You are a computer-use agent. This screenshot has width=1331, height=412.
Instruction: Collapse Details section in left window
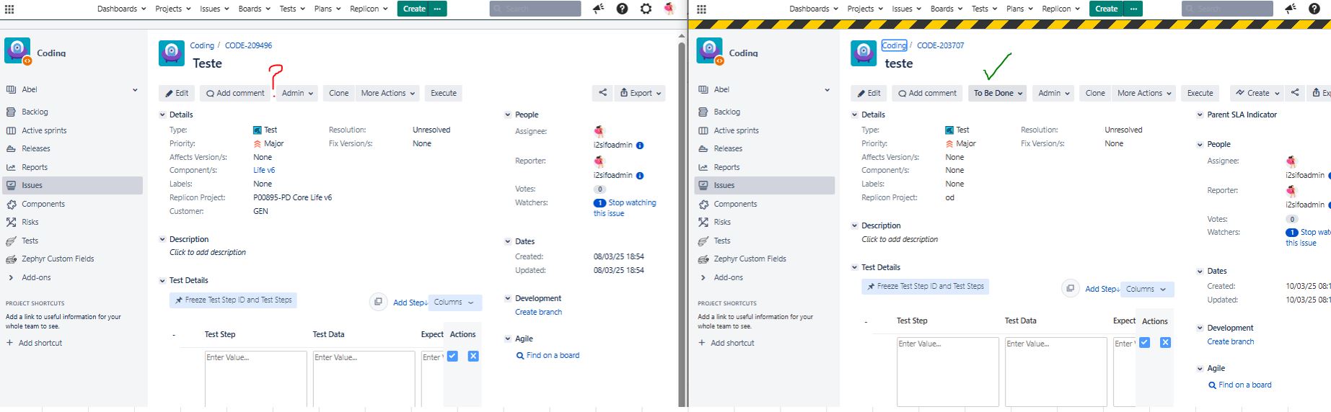(162, 115)
